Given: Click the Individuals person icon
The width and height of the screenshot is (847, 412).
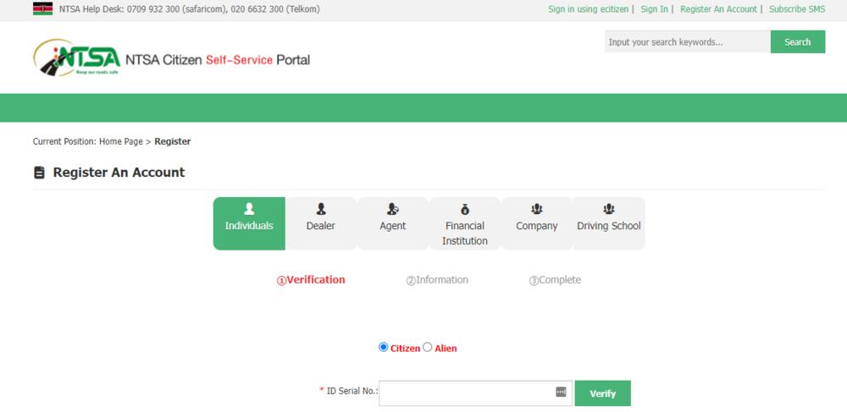Looking at the screenshot, I should (x=249, y=209).
